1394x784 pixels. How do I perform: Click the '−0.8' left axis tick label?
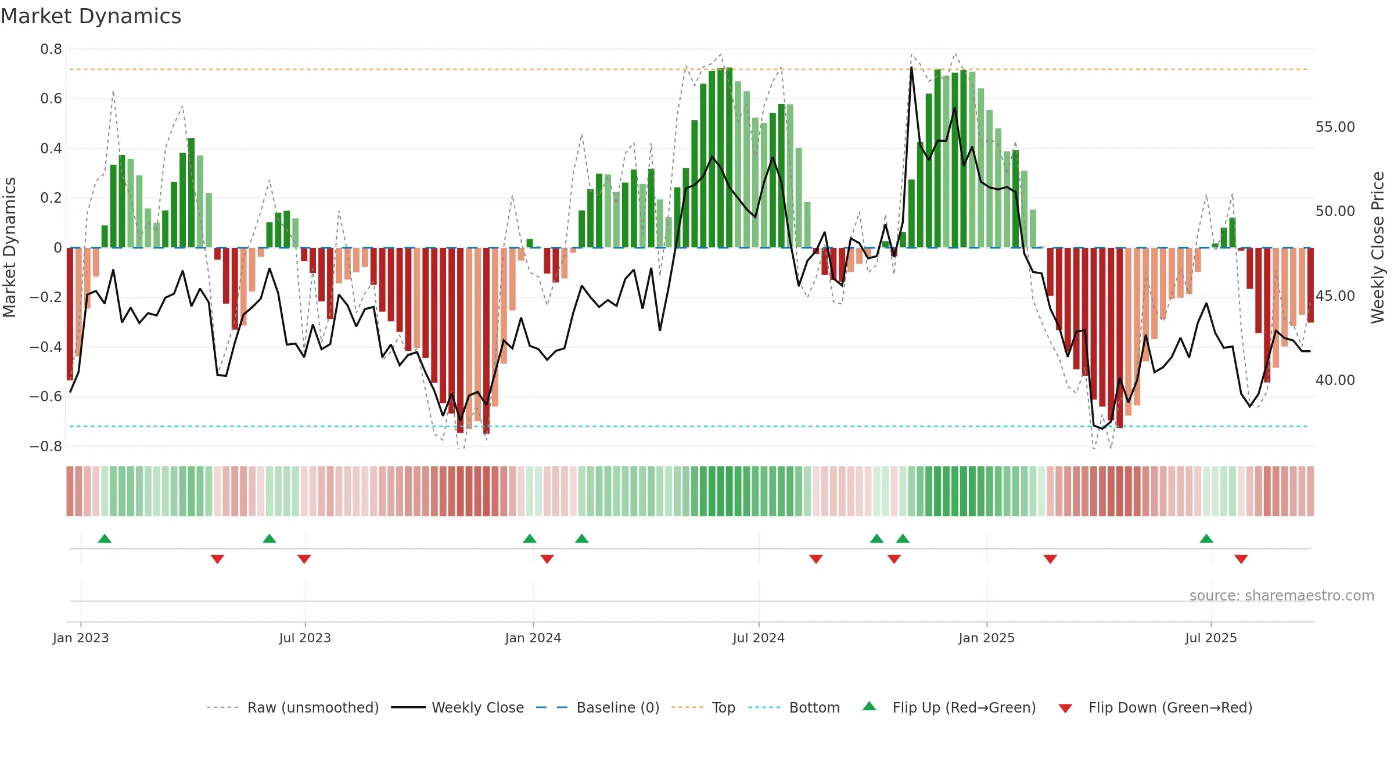coord(46,447)
